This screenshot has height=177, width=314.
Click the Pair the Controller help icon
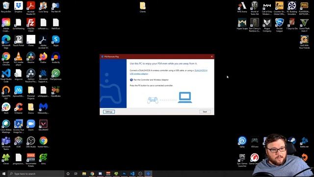click(131, 80)
